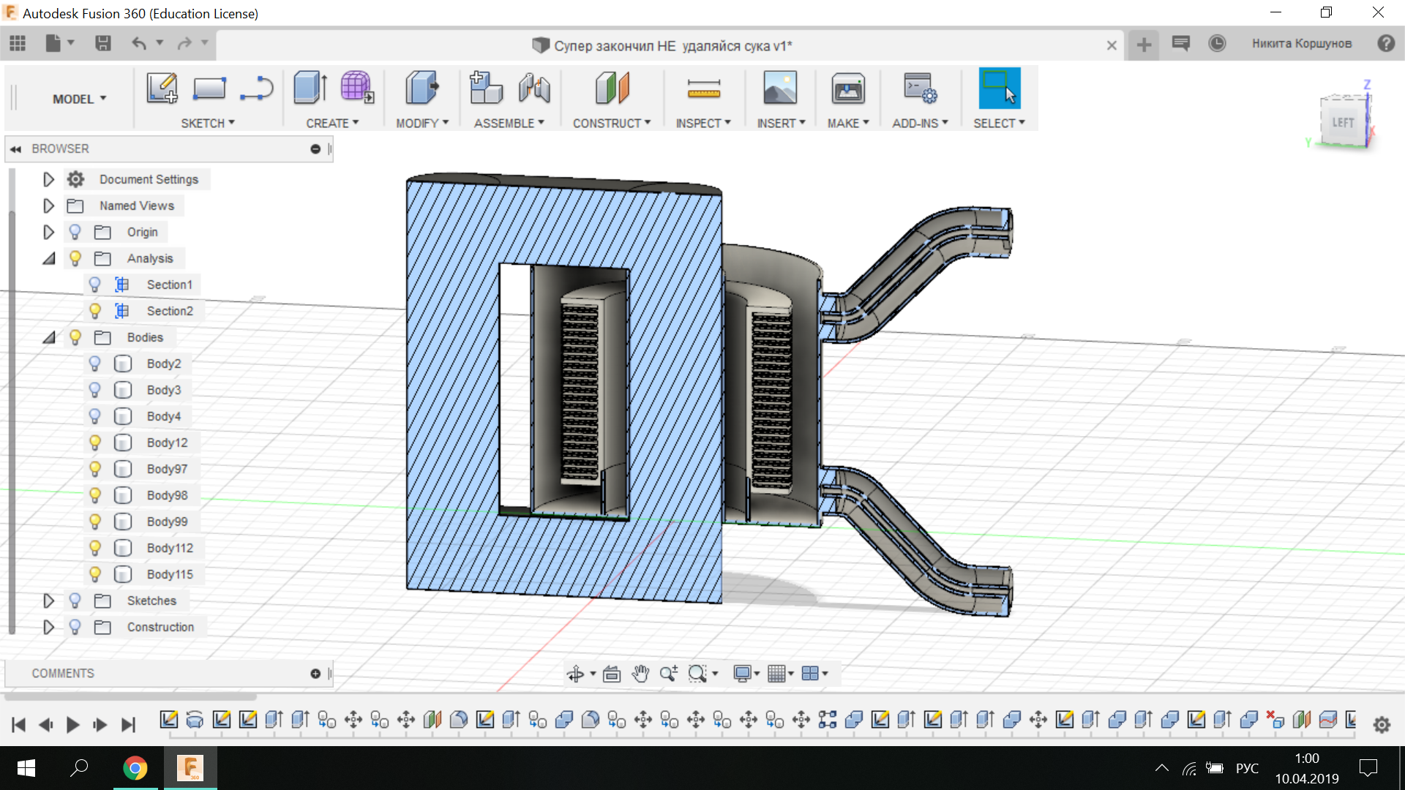1405x790 pixels.
Task: Click the Никита Коршунов account name
Action: pyautogui.click(x=1301, y=44)
